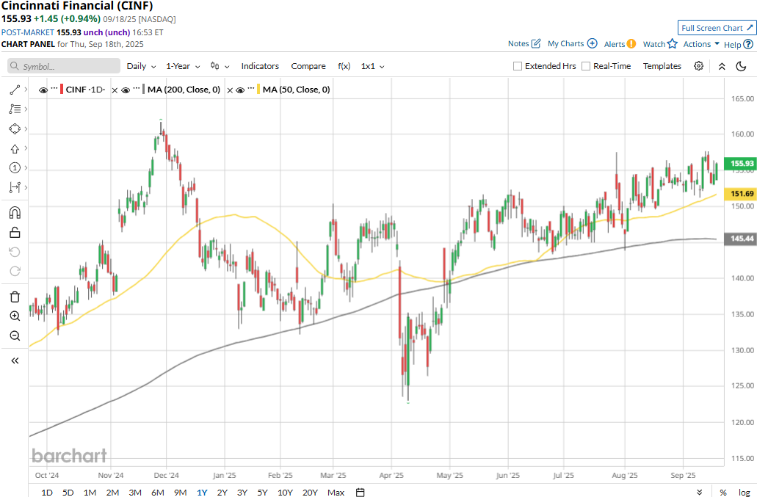
Task: Collapse the drawing tools sidebar
Action: click(15, 360)
